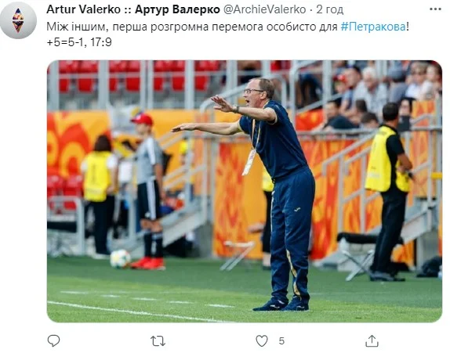Click the ball boy wearing red cap
Image resolution: width=450 pixels, height=353 pixels.
point(149,192)
